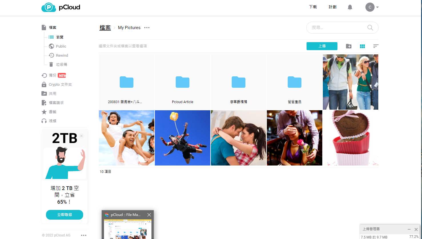422x239 pixels.
Task: Open the bookmarks star item
Action: [x=52, y=112]
